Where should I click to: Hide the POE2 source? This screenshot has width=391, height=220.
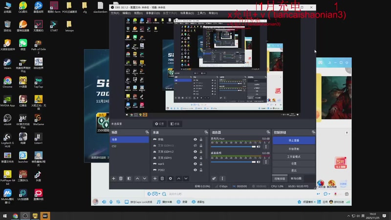195,170
